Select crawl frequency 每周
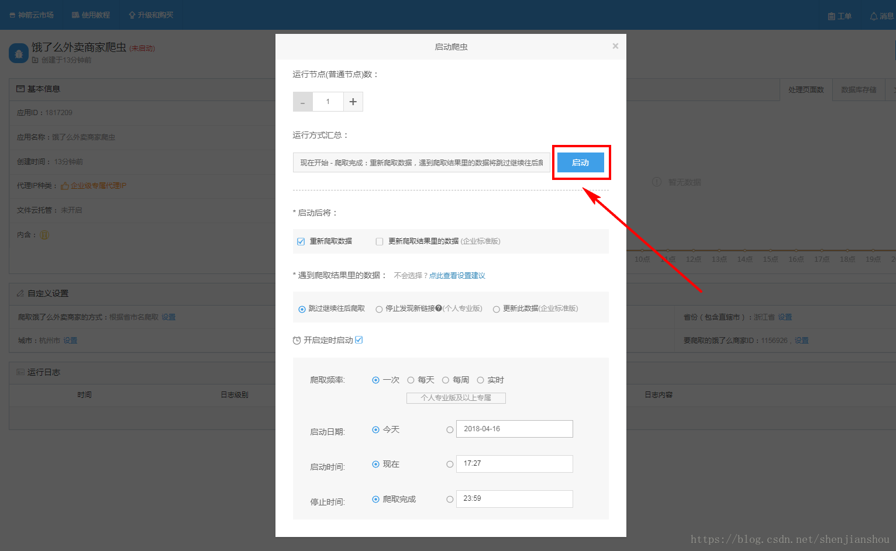Screen dimensions: 896x551 click(x=446, y=380)
